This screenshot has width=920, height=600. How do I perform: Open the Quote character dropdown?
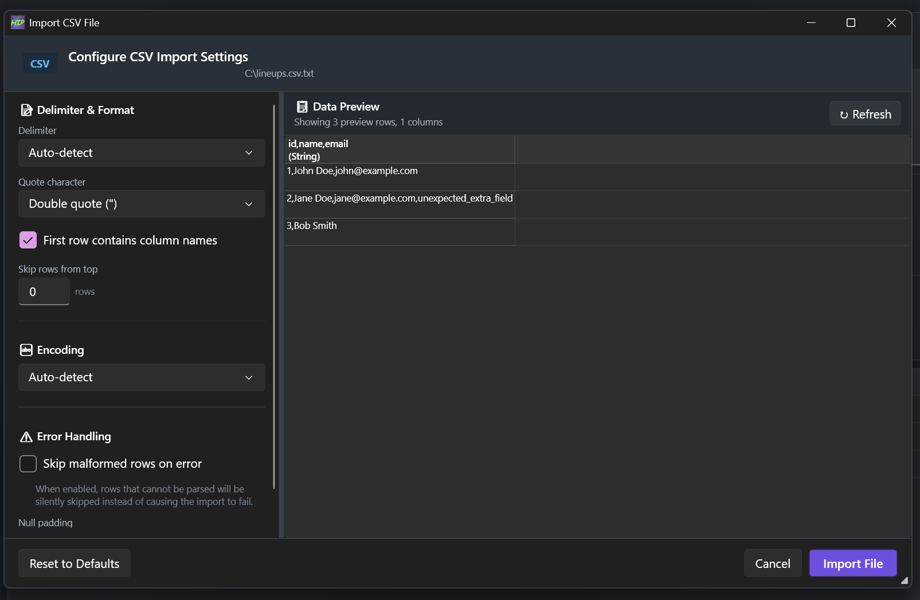pos(142,204)
